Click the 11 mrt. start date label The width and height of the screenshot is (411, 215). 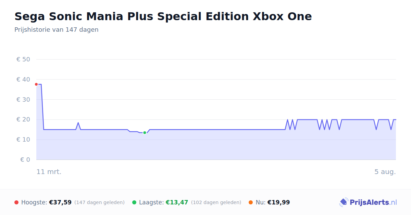[49, 172]
